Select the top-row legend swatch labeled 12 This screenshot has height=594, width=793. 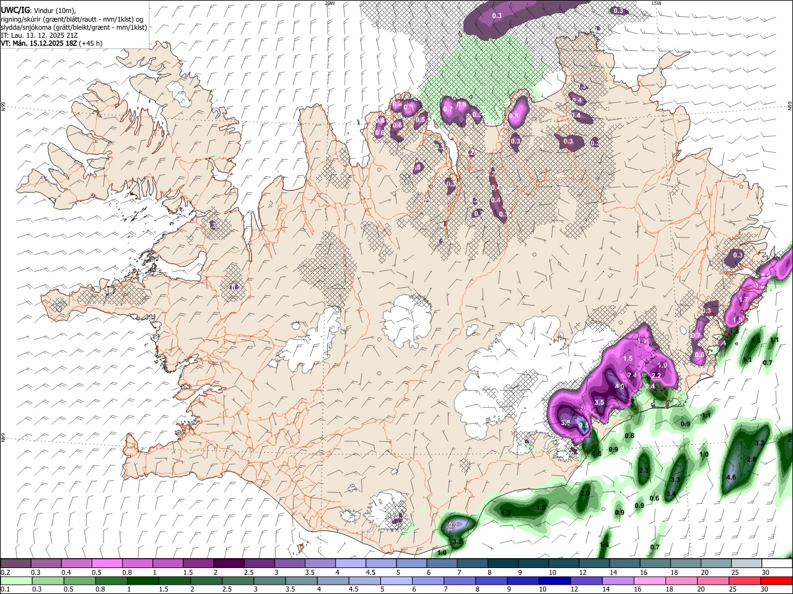click(594, 564)
